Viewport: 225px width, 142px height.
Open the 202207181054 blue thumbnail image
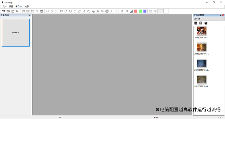point(202,63)
